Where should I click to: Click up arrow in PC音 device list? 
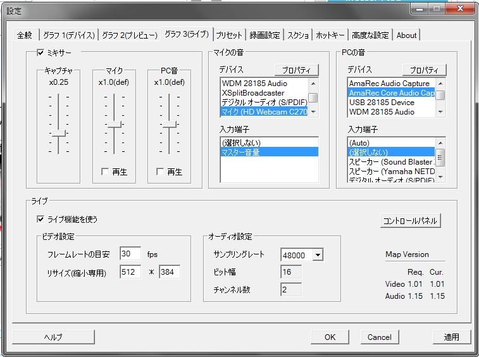(440, 84)
